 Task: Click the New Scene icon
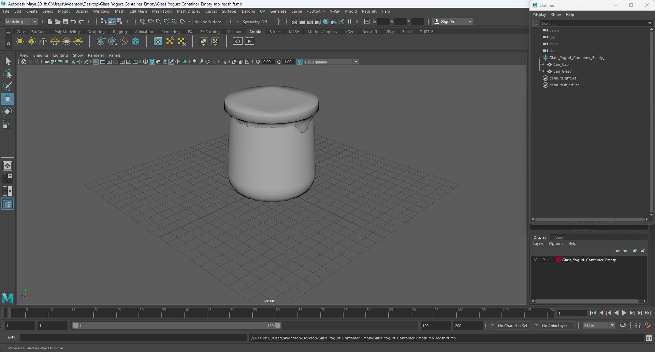click(x=49, y=21)
